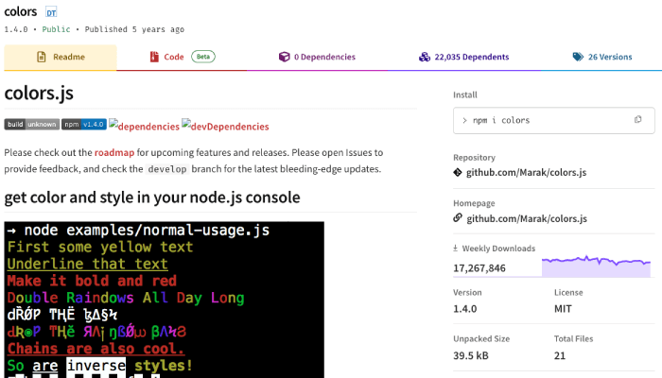Copy the npm i colors install command
Screen dimensions: 662x378
(x=638, y=120)
